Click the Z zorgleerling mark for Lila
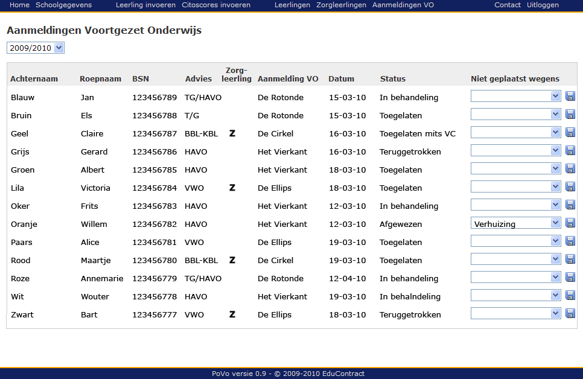This screenshot has height=379, width=583. [x=232, y=188]
